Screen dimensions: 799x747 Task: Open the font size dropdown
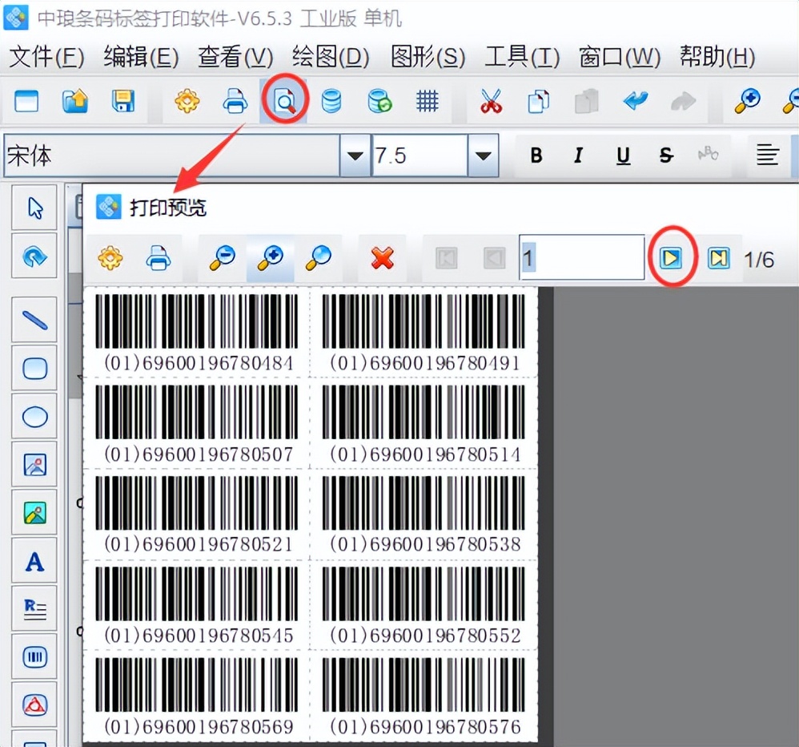point(484,155)
